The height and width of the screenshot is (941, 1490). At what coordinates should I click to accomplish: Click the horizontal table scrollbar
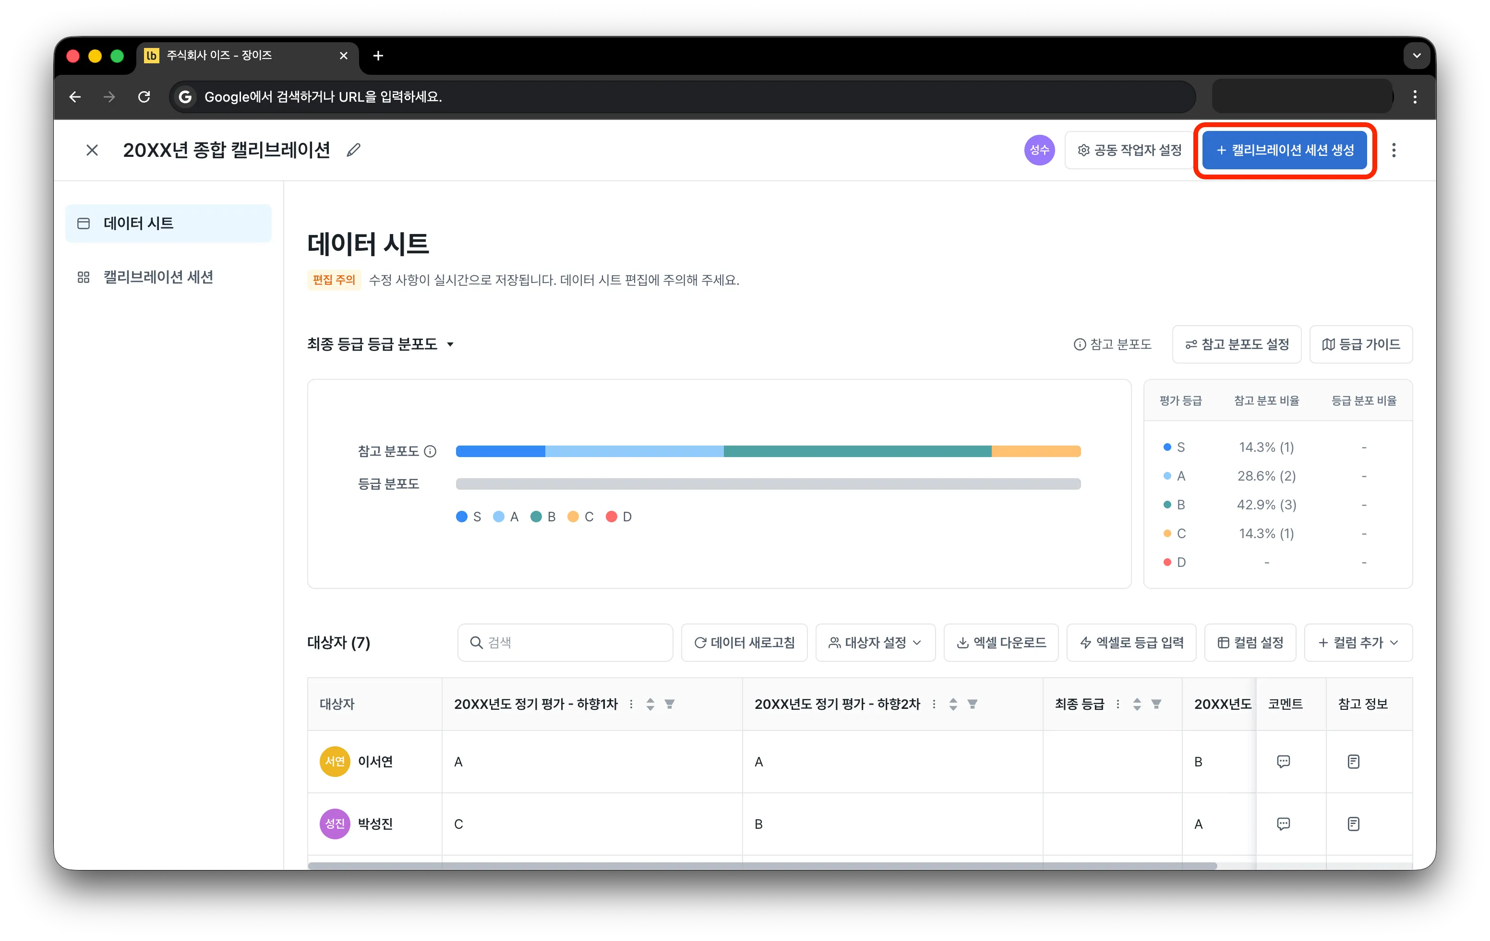pos(762,866)
